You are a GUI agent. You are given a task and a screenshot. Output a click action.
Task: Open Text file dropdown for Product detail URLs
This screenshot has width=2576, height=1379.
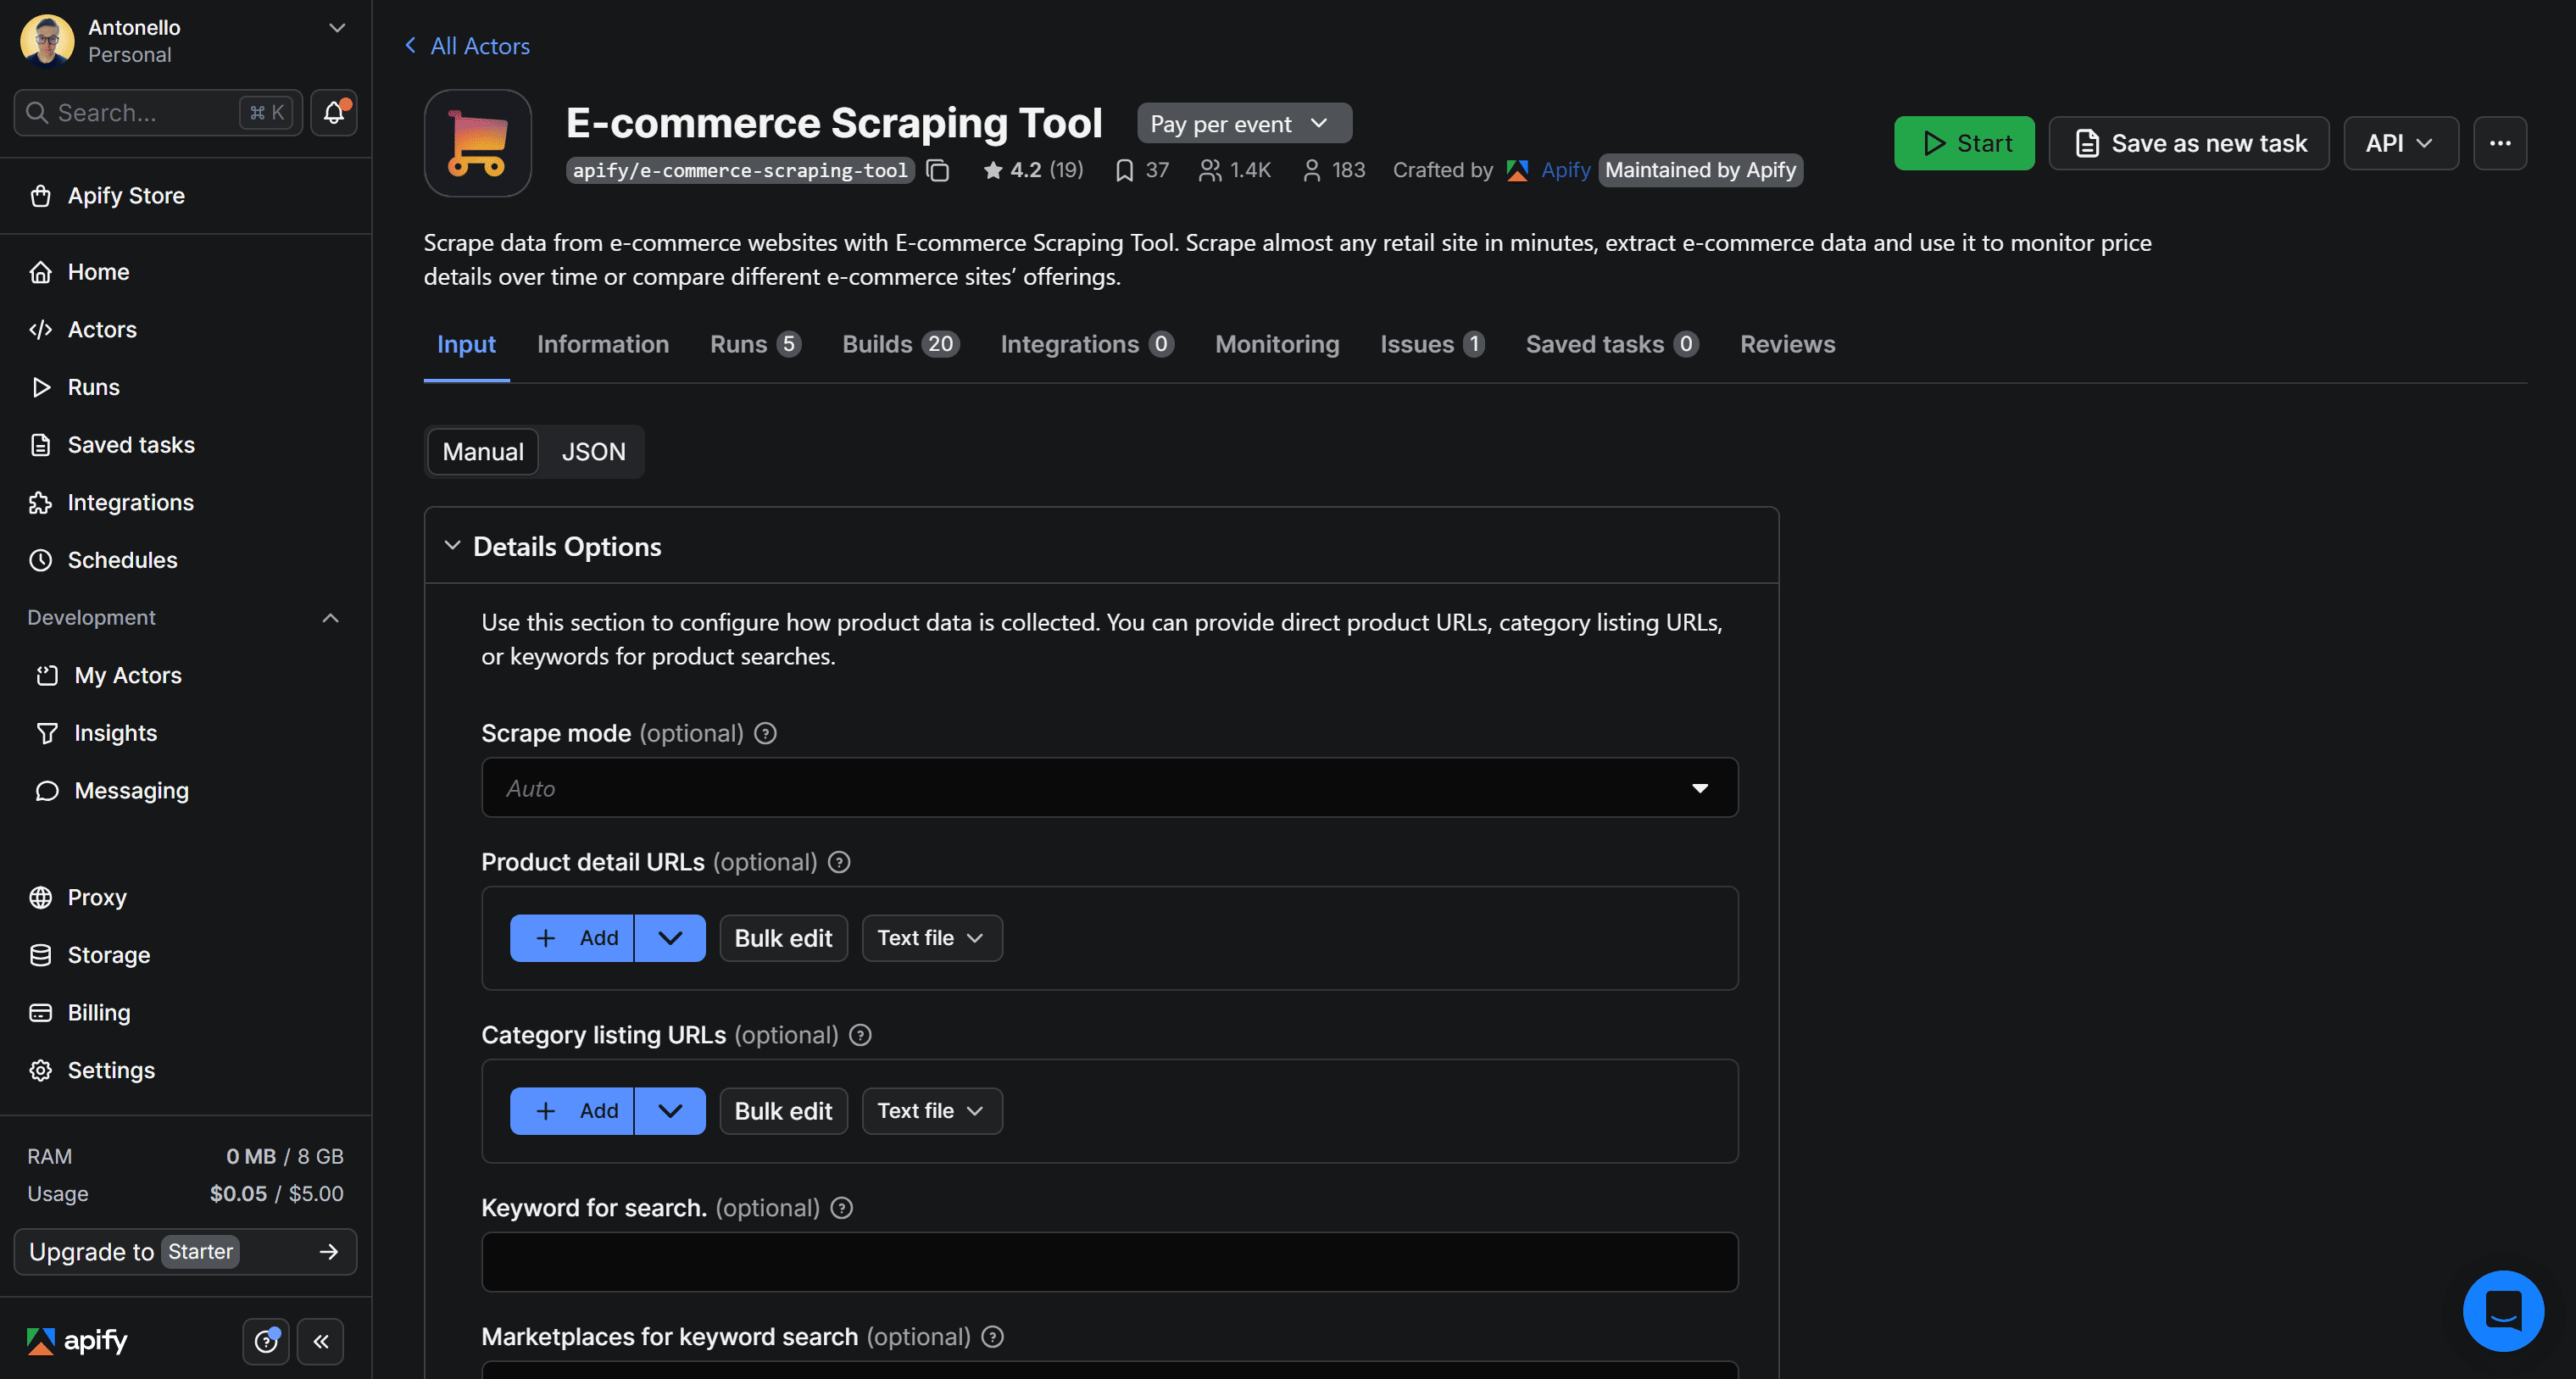click(931, 938)
